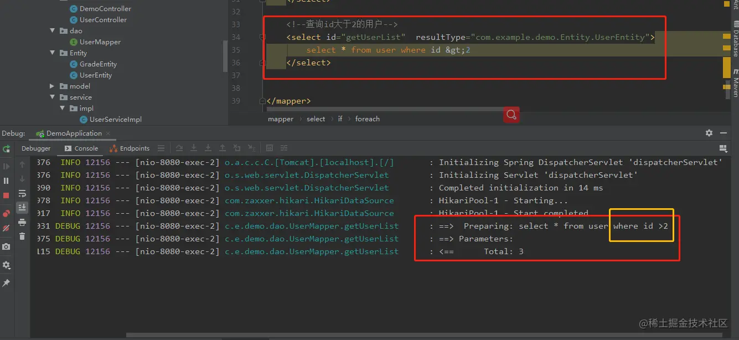Click the Mute Breakpoints icon
The width and height of the screenshot is (739, 340).
7,228
